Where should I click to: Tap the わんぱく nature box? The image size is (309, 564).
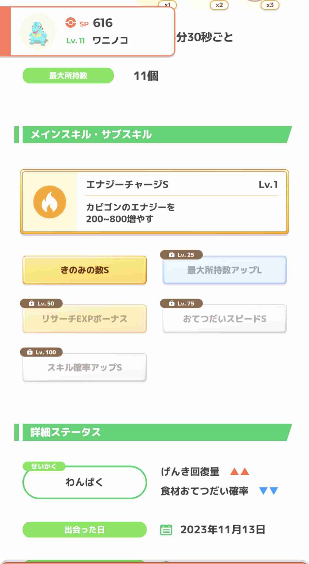(85, 482)
